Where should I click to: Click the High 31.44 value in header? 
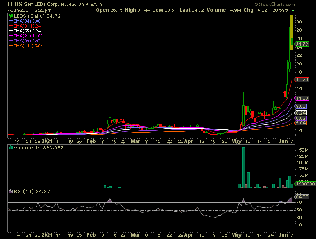click(137, 10)
